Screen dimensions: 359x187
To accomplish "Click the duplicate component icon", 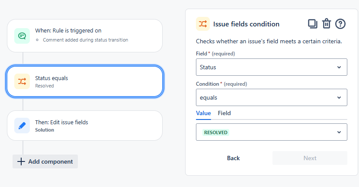I will [313, 24].
